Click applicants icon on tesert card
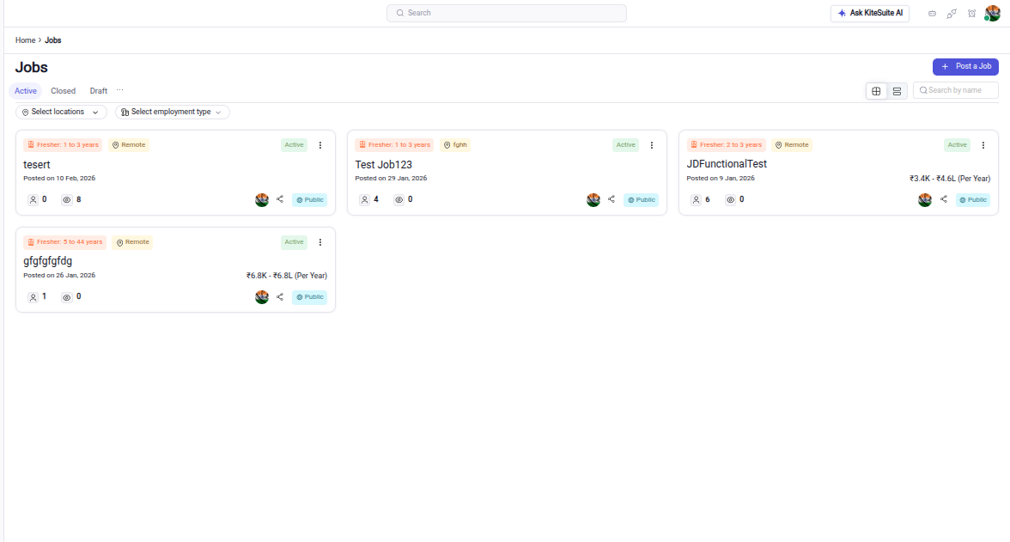This screenshot has width=1010, height=542. tap(33, 200)
